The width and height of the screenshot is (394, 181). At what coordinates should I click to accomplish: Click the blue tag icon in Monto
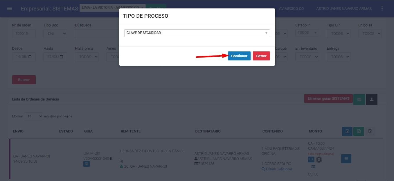(311, 159)
